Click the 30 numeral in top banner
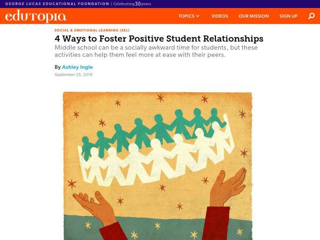Screen dimensions: 320x240 [138, 4]
